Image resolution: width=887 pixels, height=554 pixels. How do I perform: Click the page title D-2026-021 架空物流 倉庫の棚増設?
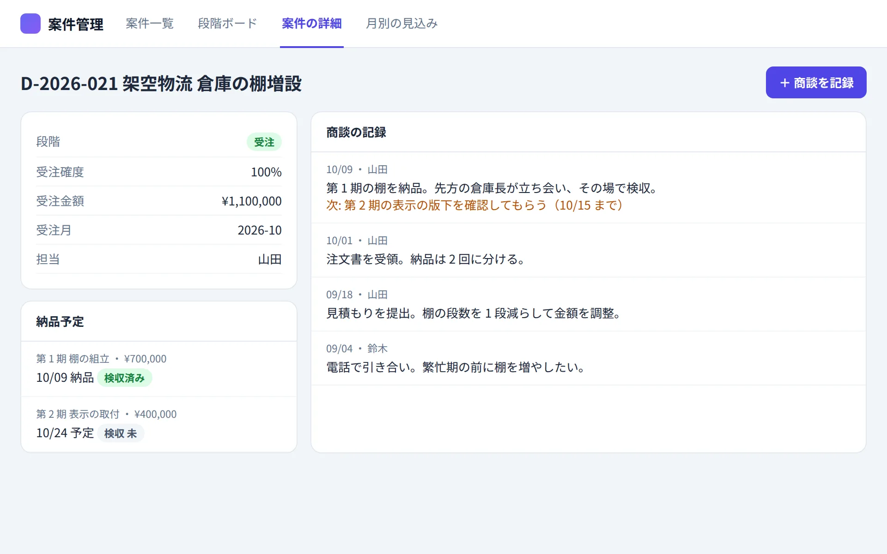tap(161, 84)
